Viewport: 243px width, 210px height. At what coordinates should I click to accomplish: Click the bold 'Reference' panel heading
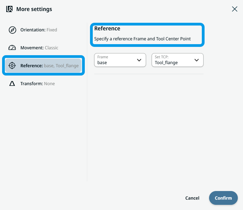coord(107,29)
